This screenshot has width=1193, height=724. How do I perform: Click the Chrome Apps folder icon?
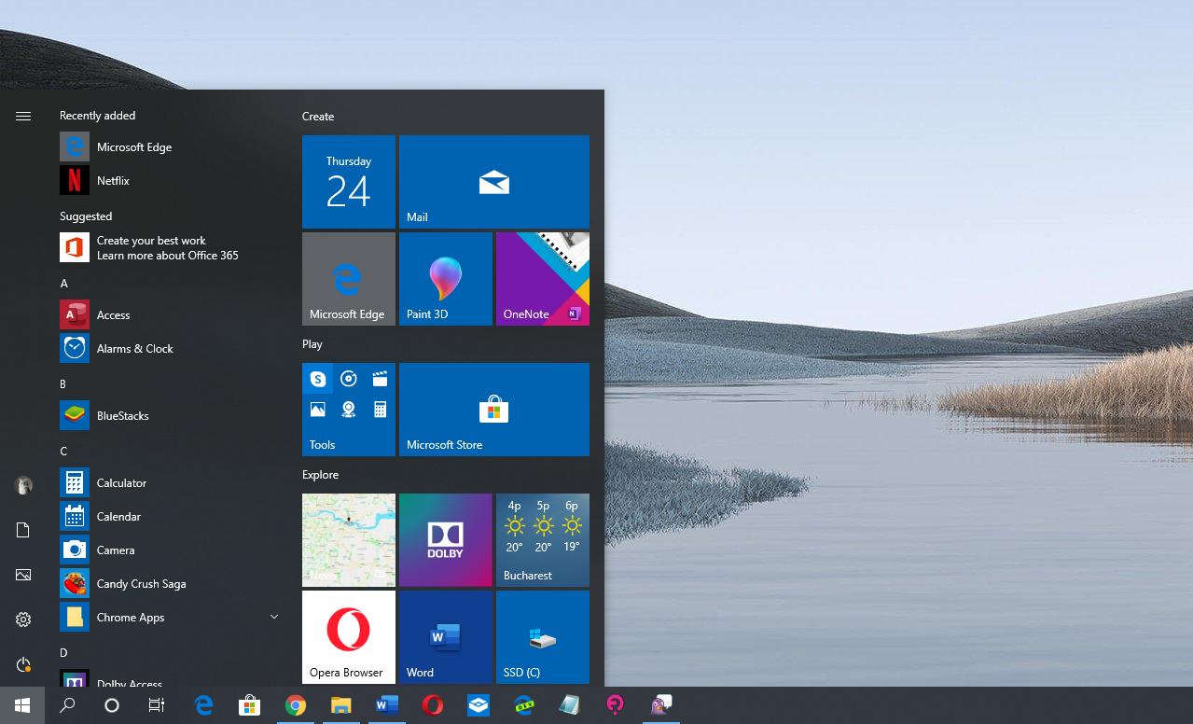75,618
